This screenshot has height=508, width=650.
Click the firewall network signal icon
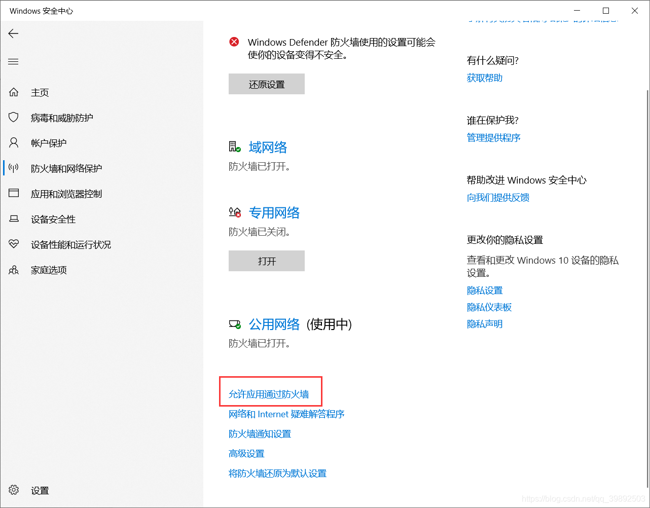tap(14, 168)
